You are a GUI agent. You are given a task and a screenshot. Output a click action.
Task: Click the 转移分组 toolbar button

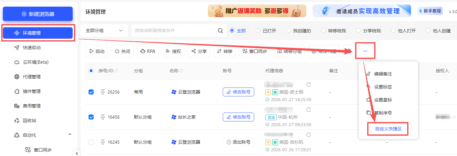point(289,51)
